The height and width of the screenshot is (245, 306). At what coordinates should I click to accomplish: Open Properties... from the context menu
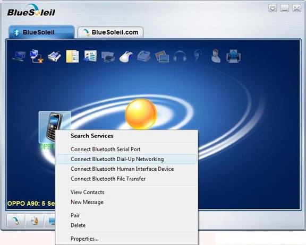[x=84, y=239]
